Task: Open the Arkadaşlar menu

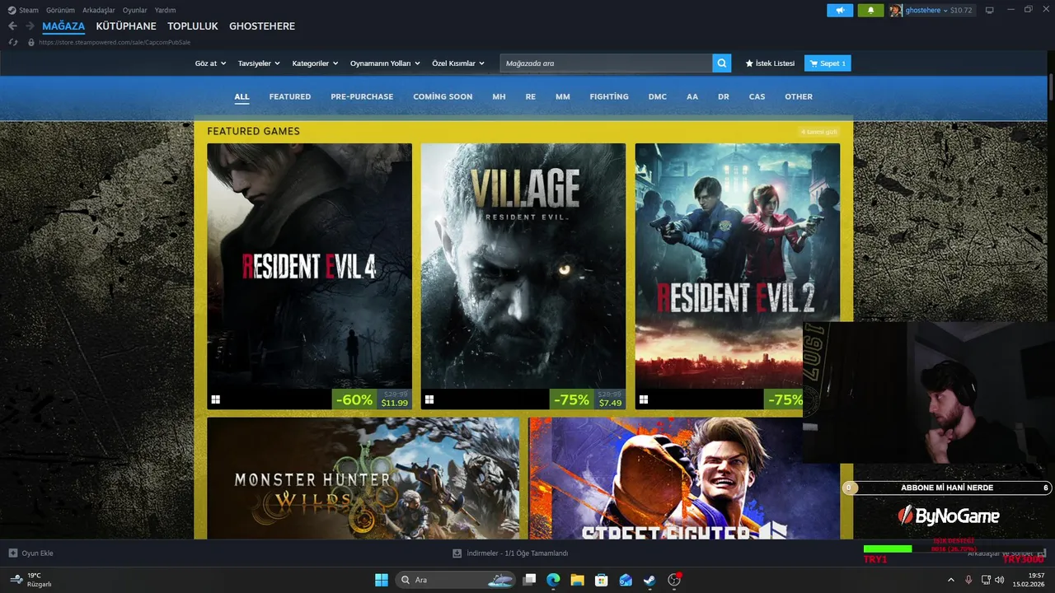Action: 98,10
